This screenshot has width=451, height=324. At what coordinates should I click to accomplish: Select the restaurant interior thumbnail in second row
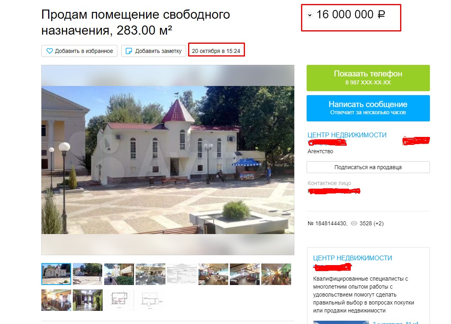click(56, 300)
